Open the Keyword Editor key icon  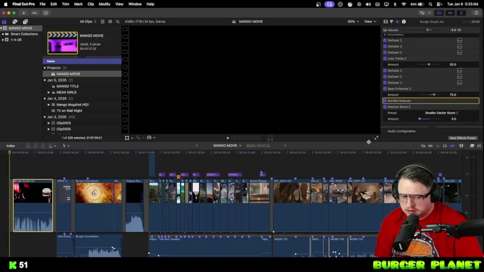pyautogui.click(x=34, y=13)
